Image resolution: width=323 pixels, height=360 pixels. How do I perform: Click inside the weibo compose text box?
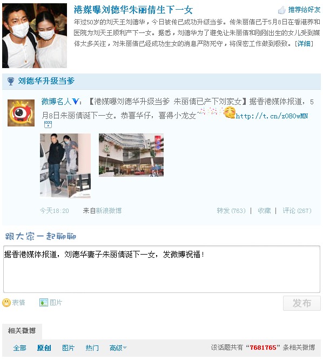pos(161,269)
